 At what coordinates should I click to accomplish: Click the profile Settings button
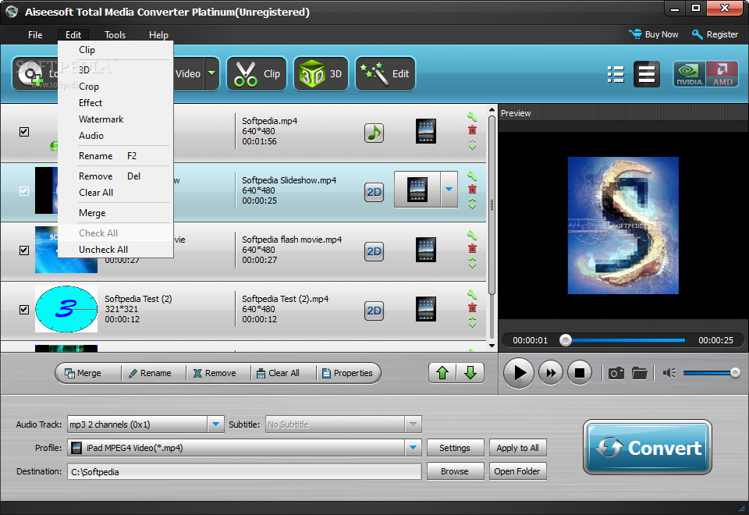[455, 448]
